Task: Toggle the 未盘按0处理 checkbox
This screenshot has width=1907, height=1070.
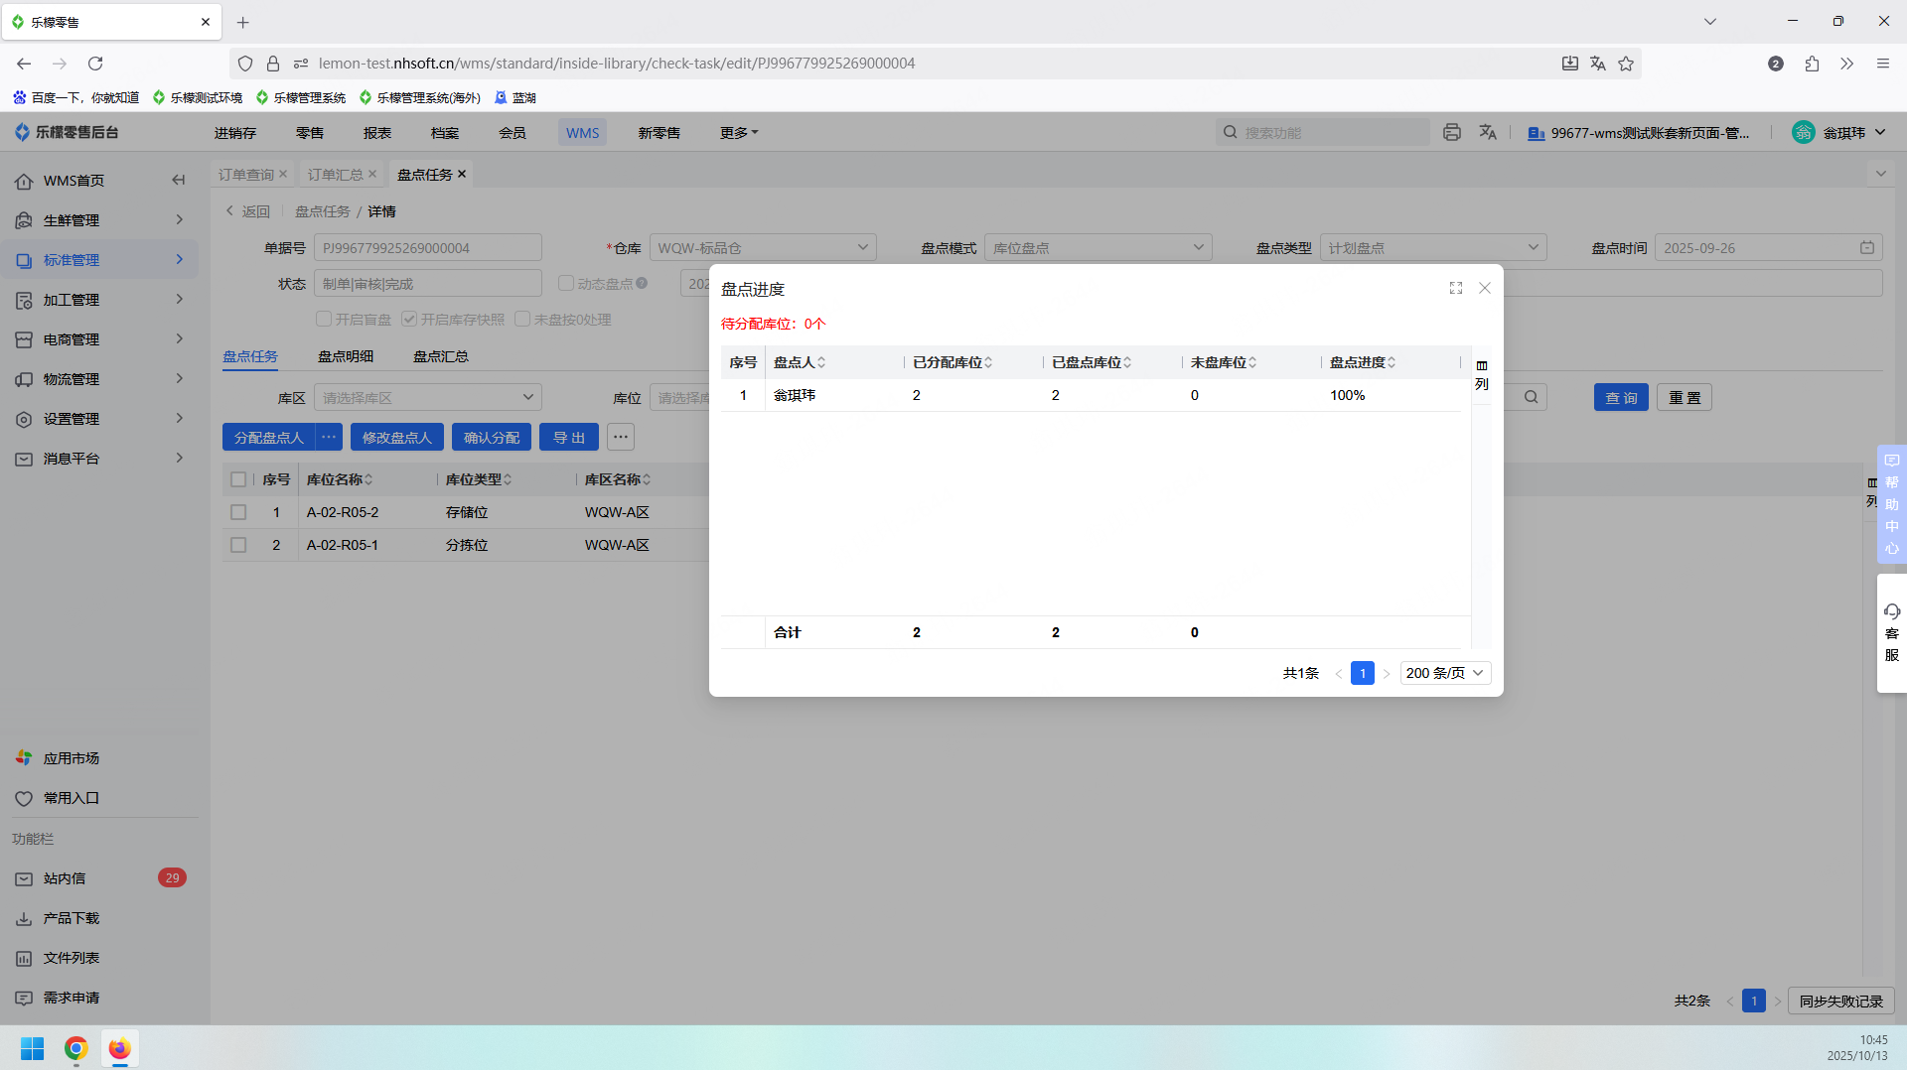Action: tap(522, 320)
